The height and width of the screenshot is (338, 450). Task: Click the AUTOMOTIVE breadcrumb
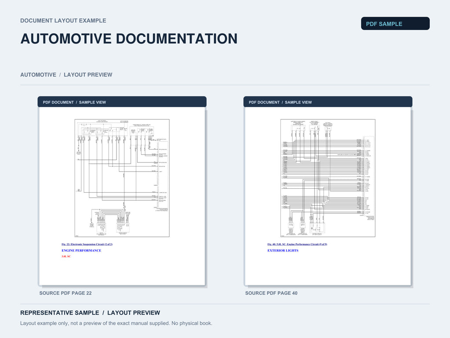tap(38, 75)
